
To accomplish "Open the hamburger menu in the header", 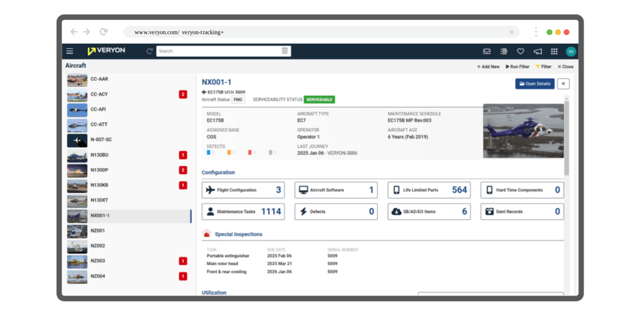I will coord(69,51).
